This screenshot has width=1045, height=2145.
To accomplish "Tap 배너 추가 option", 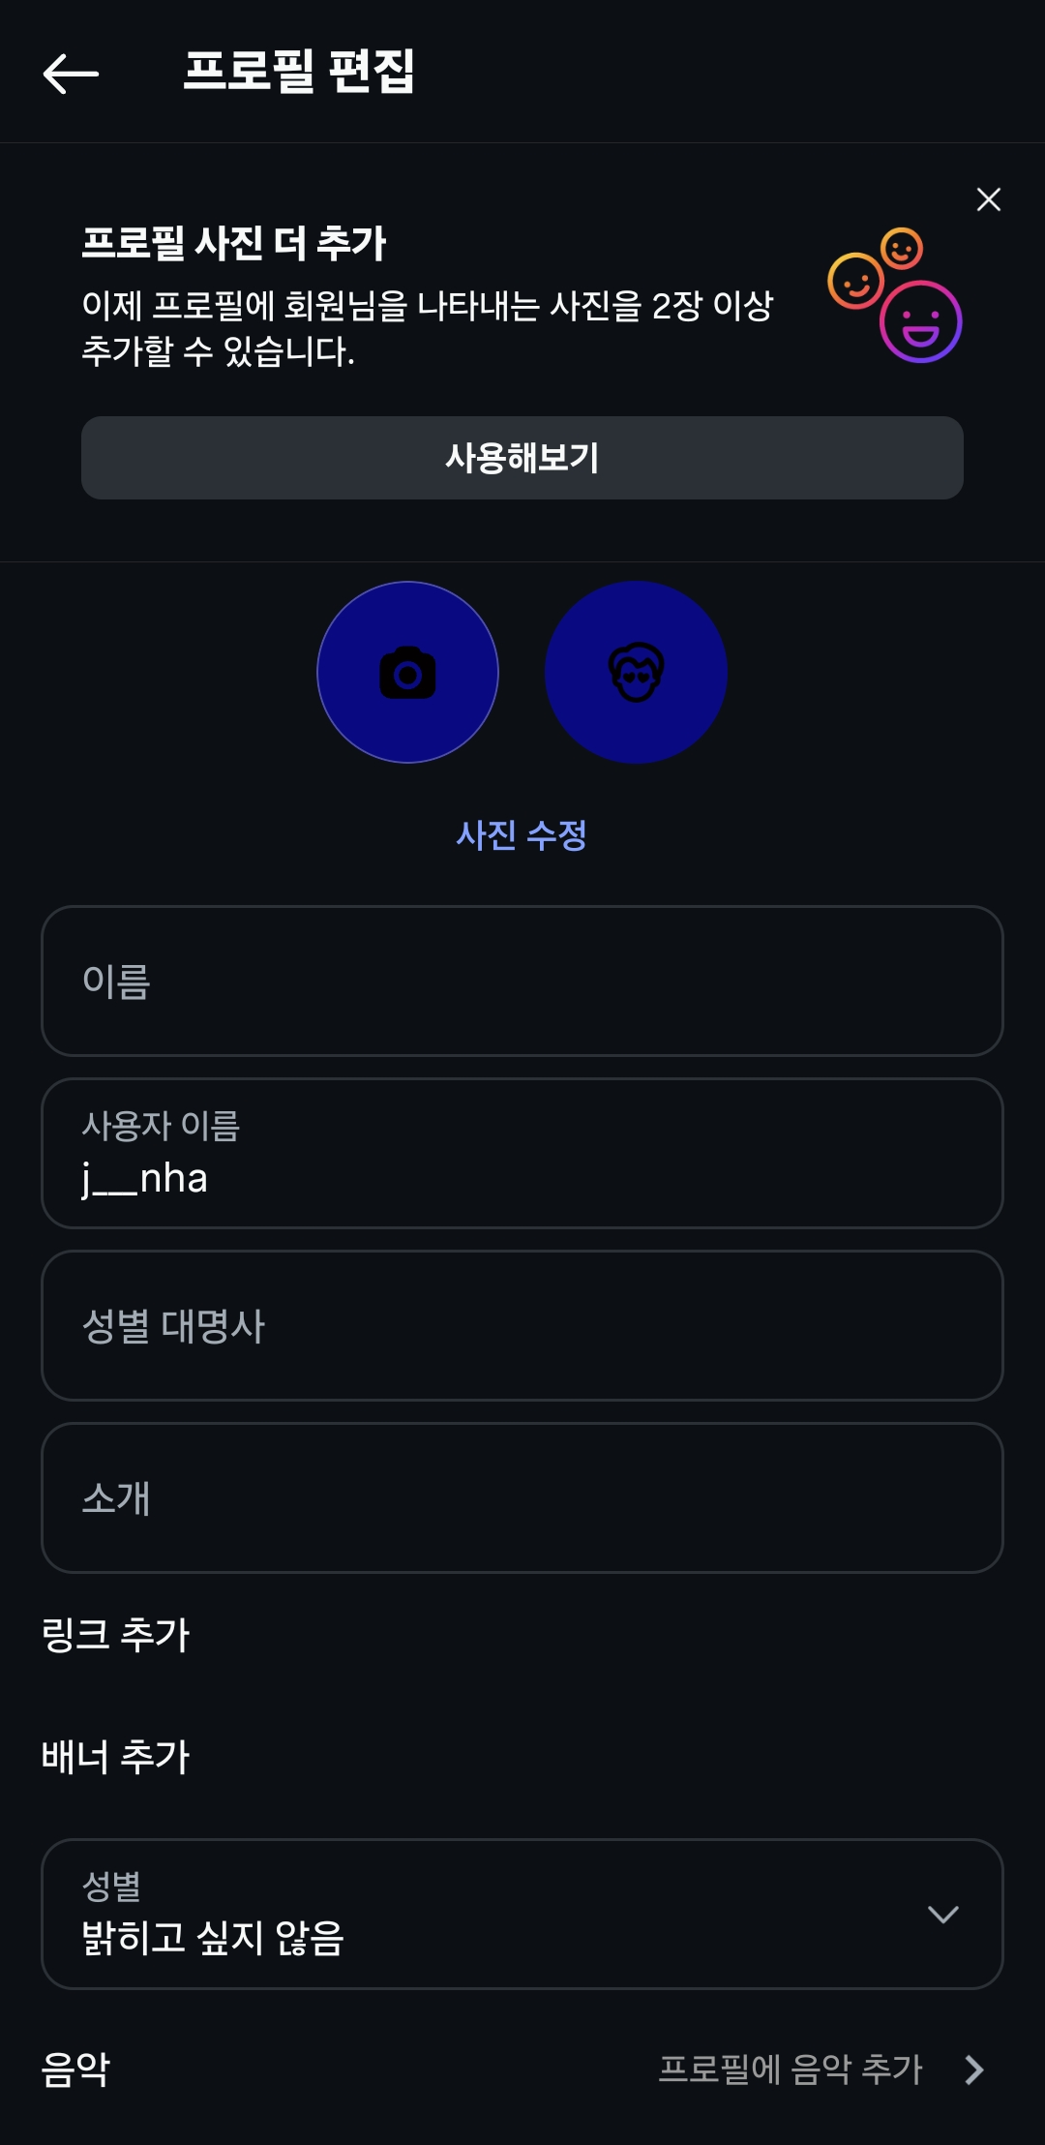I will [115, 1756].
